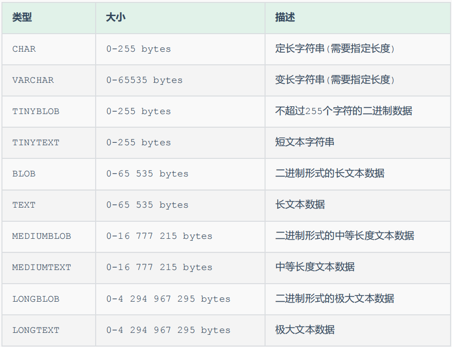Screen dimensions: 452x347
Task: Click the MEDIUMBLOB type name
Action: click(41, 236)
